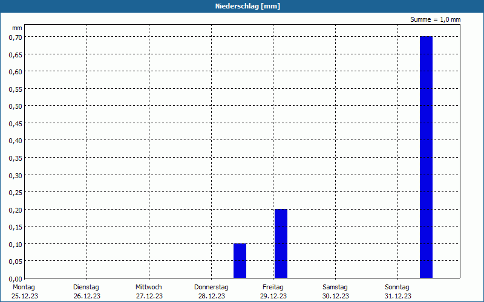Click the 0,45 y-axis value
The height and width of the screenshot is (302, 484).
(x=16, y=124)
